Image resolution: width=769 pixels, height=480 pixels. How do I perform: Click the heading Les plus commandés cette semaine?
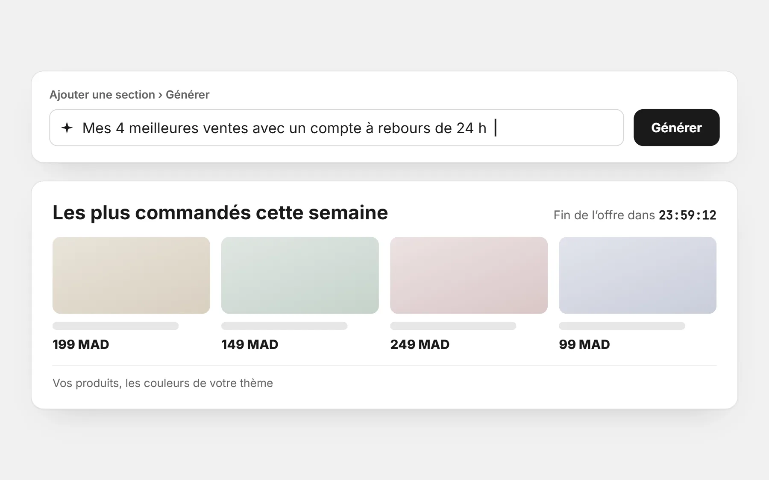220,212
